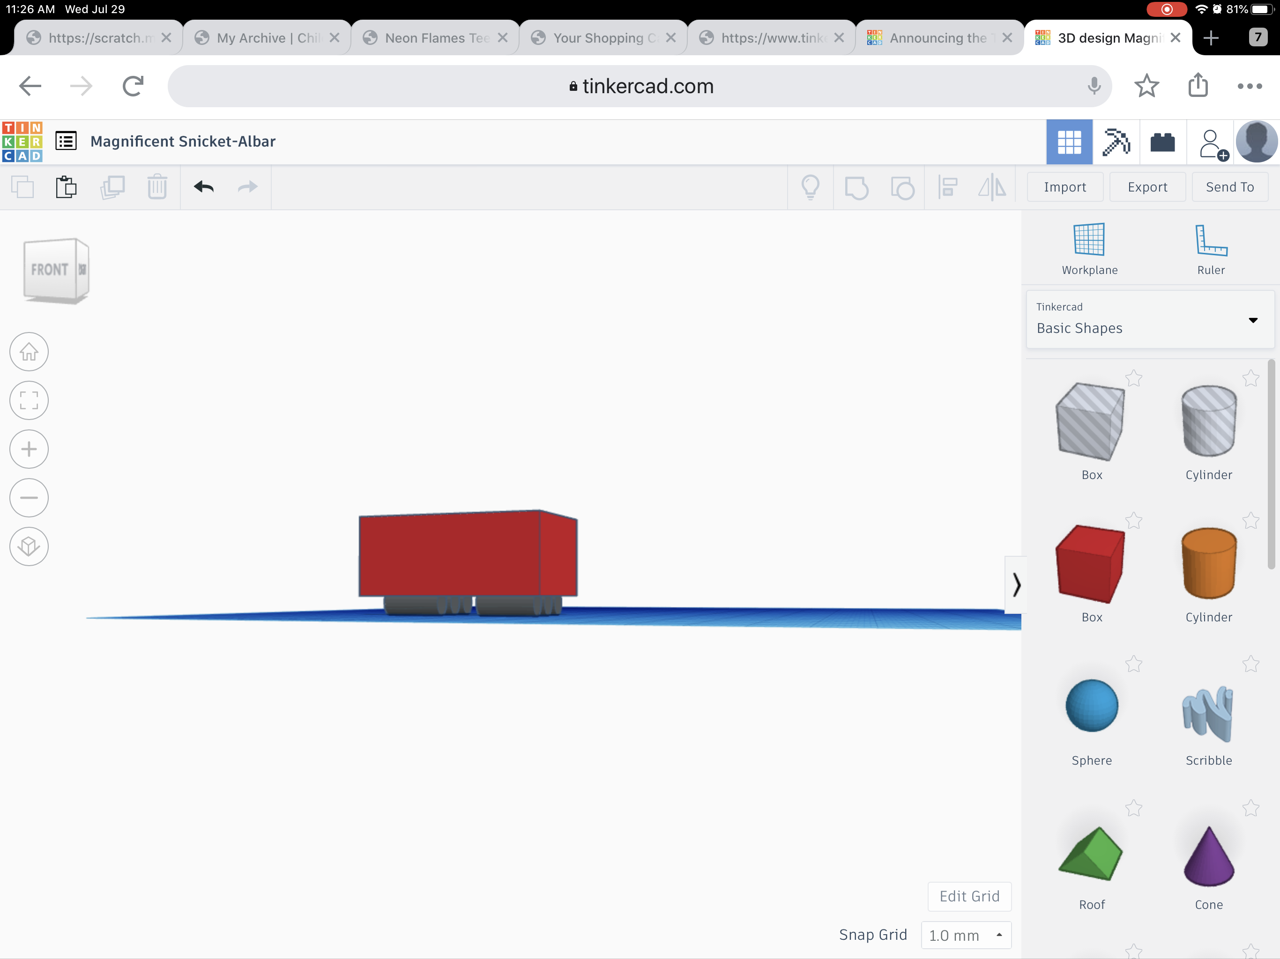The height and width of the screenshot is (959, 1280).
Task: Click the Import button
Action: point(1065,187)
